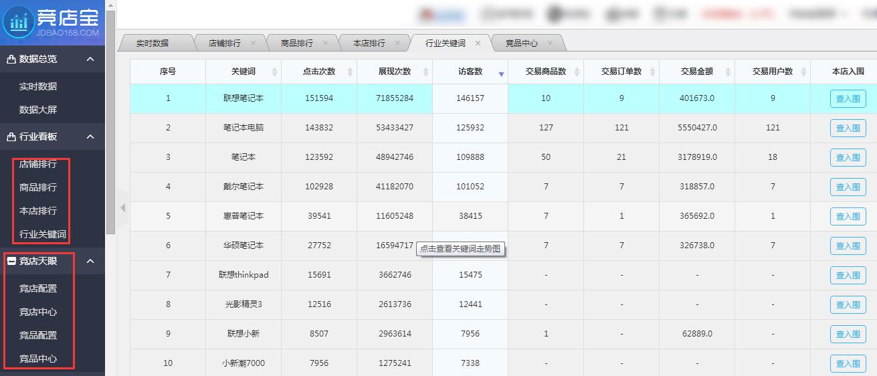Open 竞店配置 in the sidebar

tap(38, 289)
